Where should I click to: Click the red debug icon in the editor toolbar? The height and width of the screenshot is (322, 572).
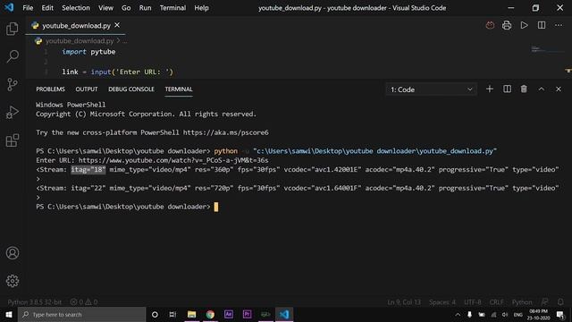click(490, 25)
